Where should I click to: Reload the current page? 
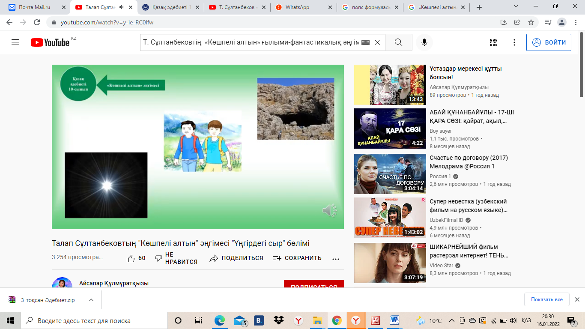coord(37,22)
